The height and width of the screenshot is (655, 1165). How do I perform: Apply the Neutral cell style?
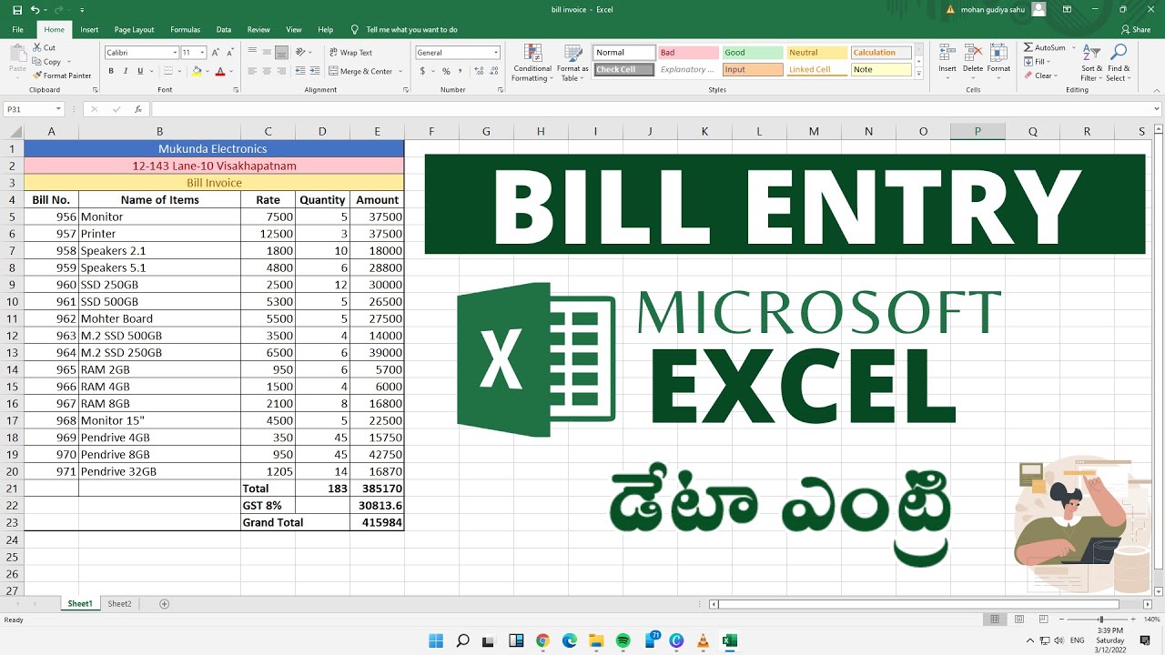click(x=816, y=53)
